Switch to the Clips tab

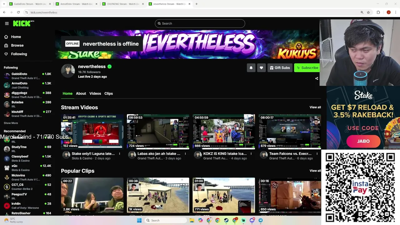pos(108,93)
